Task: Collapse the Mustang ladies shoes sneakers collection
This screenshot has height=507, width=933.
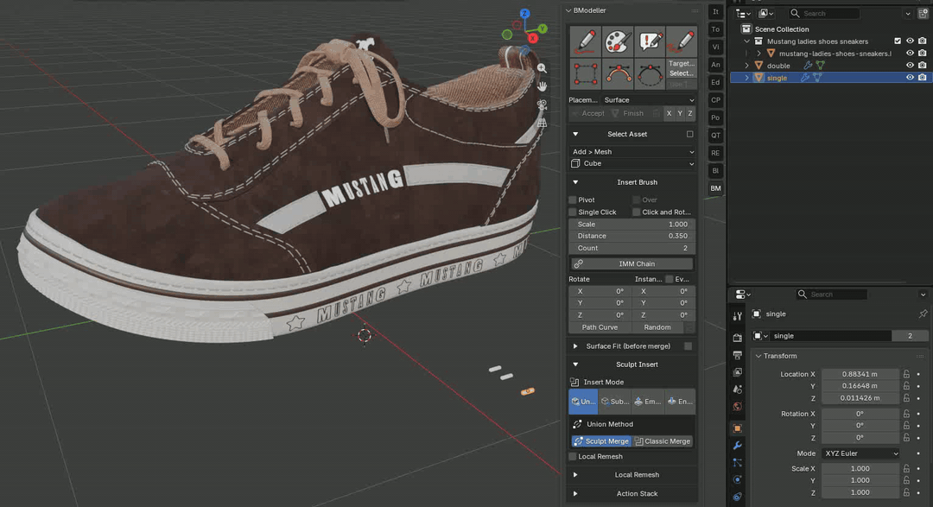Action: coord(746,41)
